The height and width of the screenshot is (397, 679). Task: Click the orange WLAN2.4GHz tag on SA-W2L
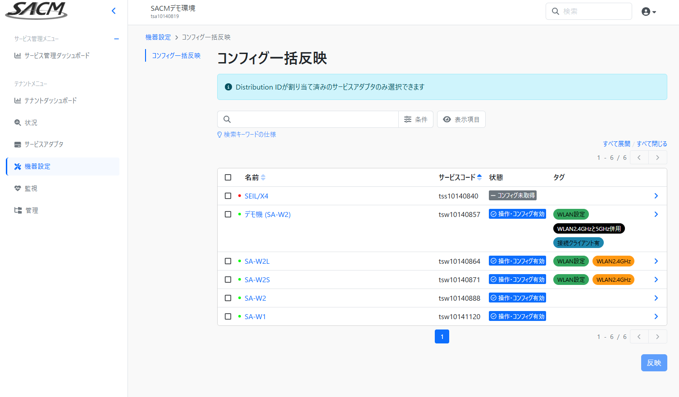[x=613, y=261]
